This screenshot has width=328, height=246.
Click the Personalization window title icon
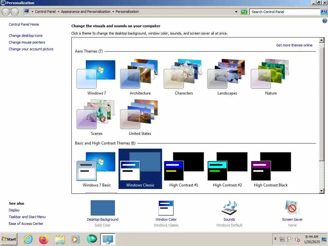tap(3, 3)
